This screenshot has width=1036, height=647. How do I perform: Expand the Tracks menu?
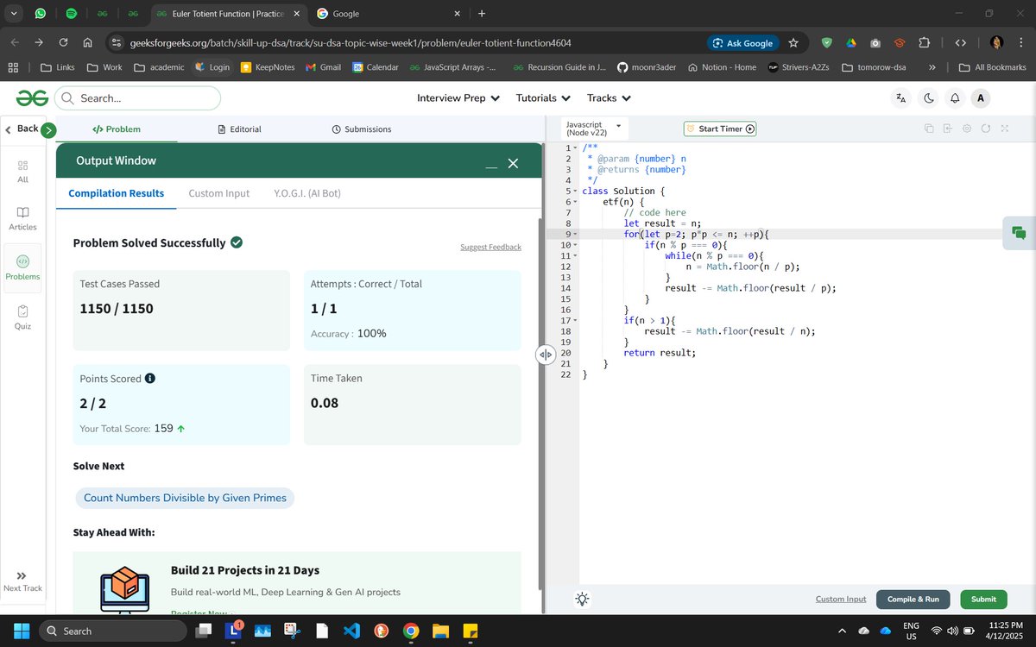[610, 98]
